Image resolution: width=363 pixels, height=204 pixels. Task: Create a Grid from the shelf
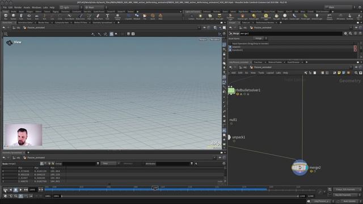pos(36,16)
